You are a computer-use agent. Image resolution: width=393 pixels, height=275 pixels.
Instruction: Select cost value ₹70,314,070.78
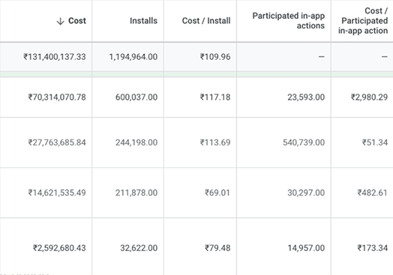click(57, 97)
